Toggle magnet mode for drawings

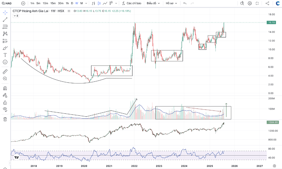click(5, 88)
